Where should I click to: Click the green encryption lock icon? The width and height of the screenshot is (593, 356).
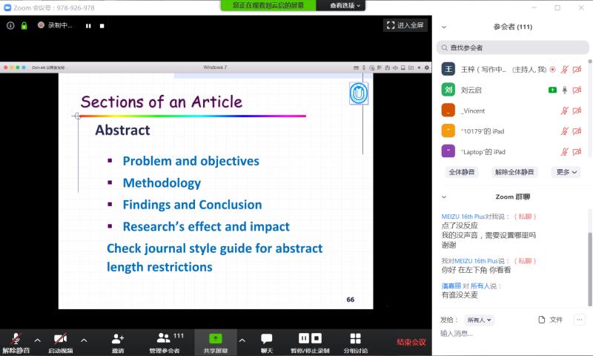pyautogui.click(x=24, y=25)
